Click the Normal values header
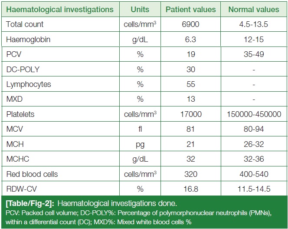 point(254,10)
